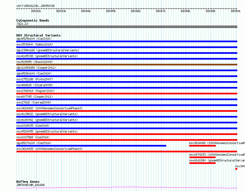Select esv27626 (Conrad2009) label
Viewport: 245px width, 191px height.
tap(34, 102)
